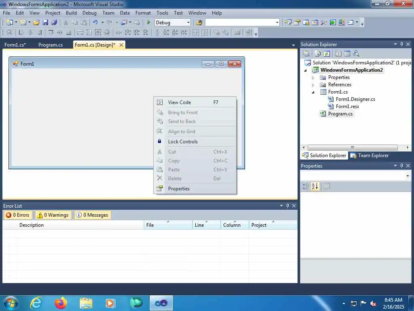
Task: Toggle Alphabetical sort in Properties panel
Action: click(315, 186)
